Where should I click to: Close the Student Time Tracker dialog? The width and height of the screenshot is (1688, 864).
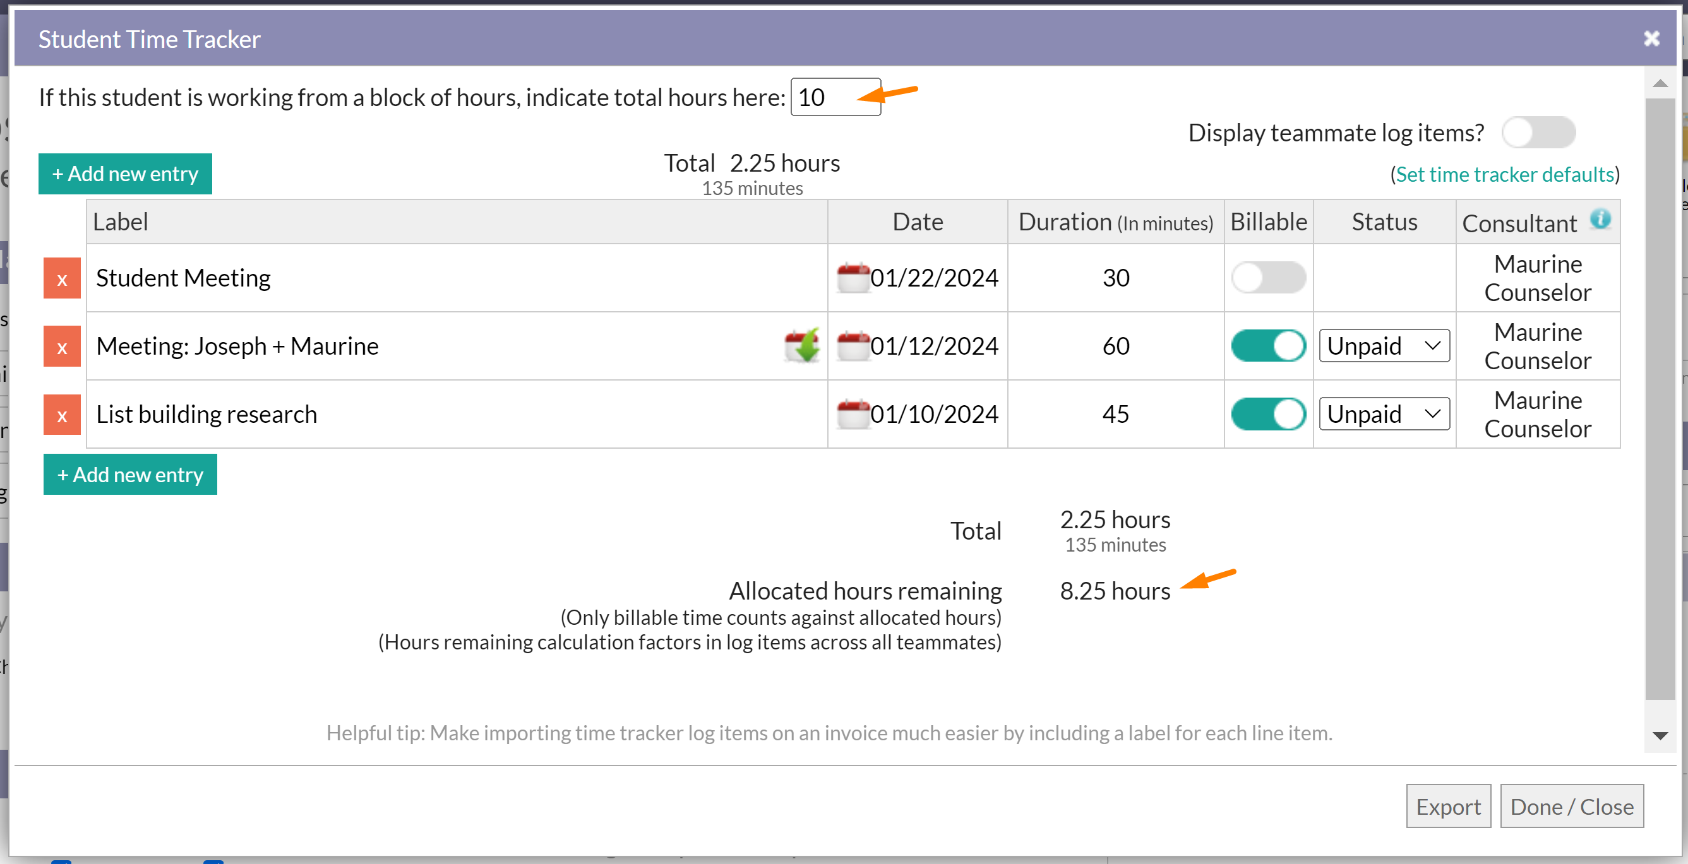click(x=1651, y=38)
